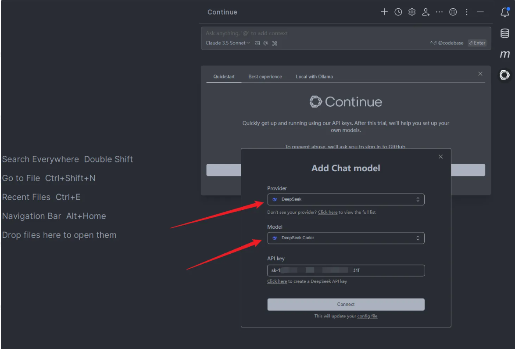The image size is (515, 349).
Task: Close the onboarding Quickstart card
Action: 480,74
